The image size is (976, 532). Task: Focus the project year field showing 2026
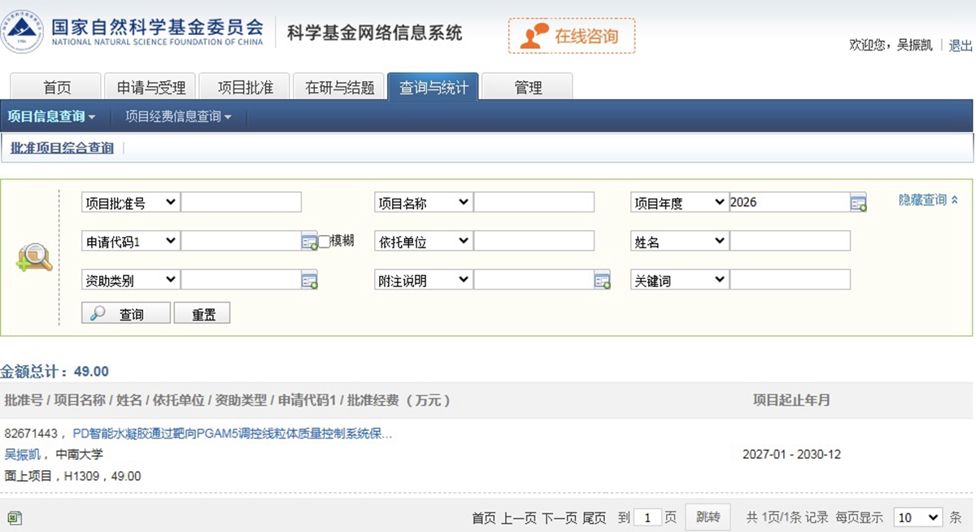[x=790, y=203]
